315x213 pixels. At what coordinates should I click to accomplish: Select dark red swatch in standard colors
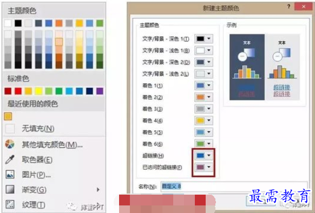[8, 91]
